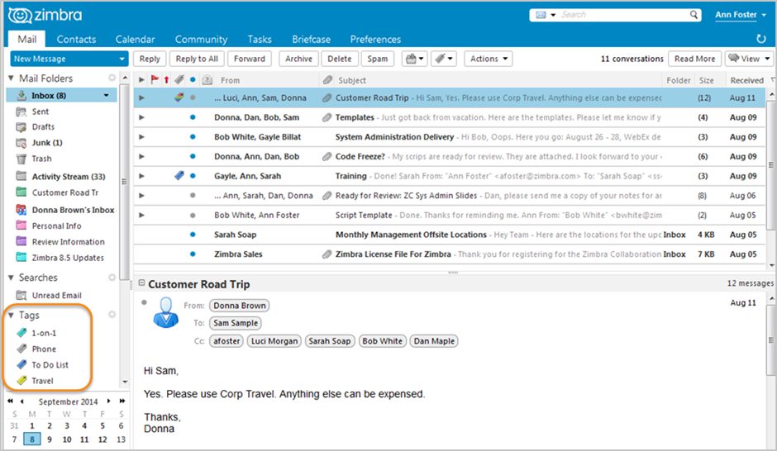The image size is (777, 451).
Task: Expand the Code Freeze conversation
Action: [x=141, y=156]
